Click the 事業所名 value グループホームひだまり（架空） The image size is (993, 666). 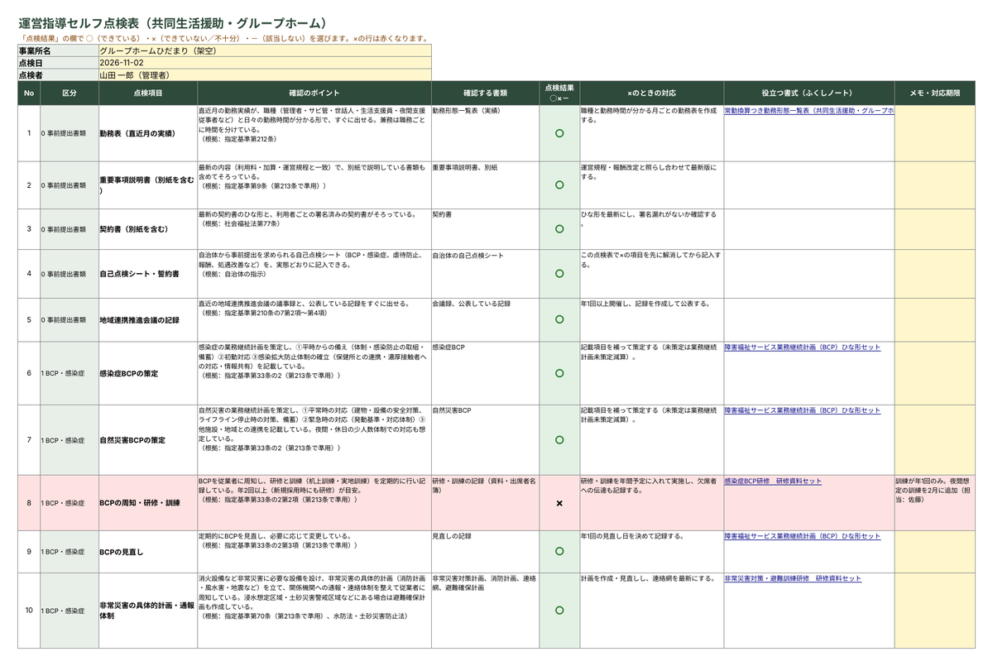264,50
